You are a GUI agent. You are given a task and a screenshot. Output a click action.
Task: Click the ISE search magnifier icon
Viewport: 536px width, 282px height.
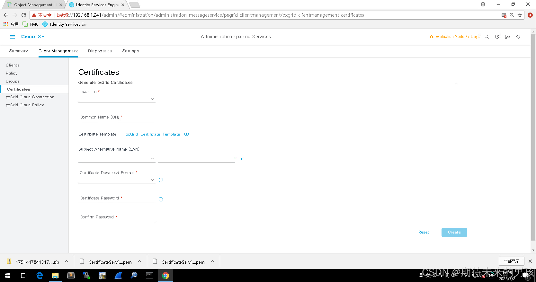(487, 37)
